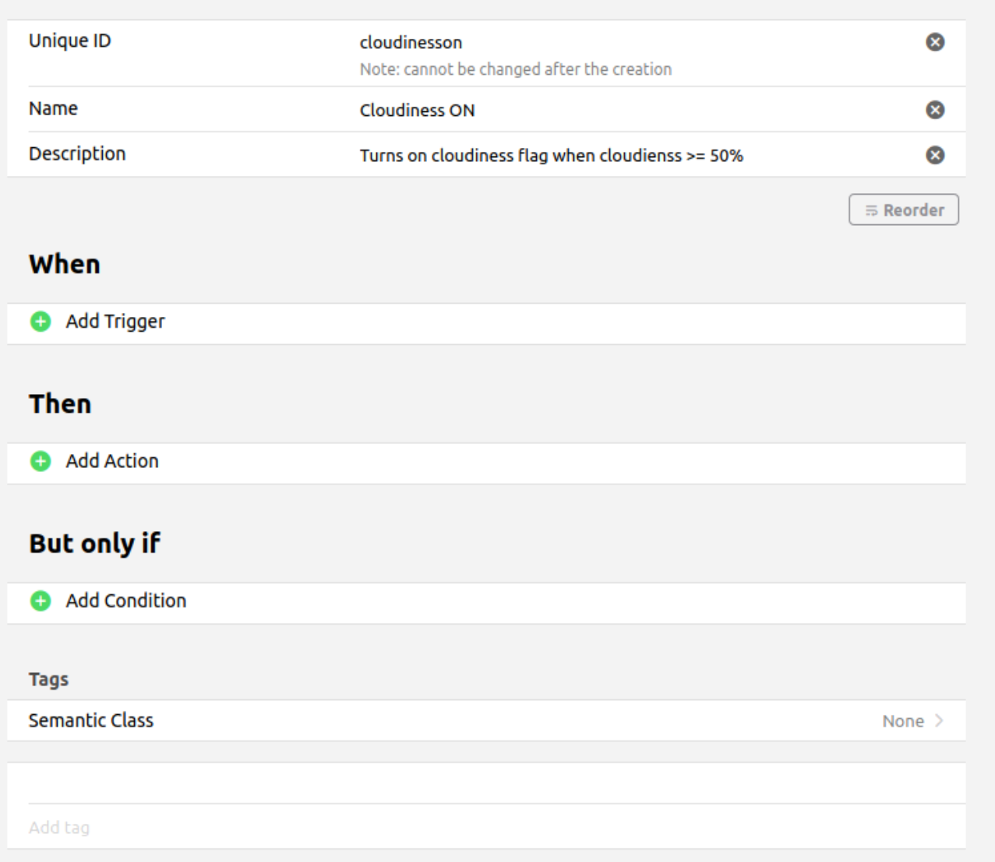995x862 pixels.
Task: Click the green plus icon beside Add Action
Action: (x=41, y=461)
